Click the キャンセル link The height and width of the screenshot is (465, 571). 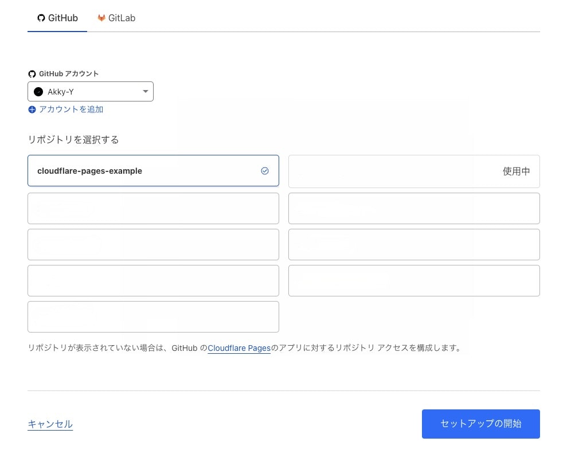pyautogui.click(x=50, y=424)
